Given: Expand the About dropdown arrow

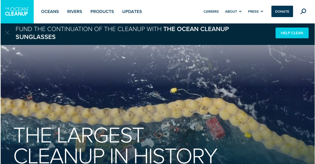Looking at the screenshot, I should [240, 12].
